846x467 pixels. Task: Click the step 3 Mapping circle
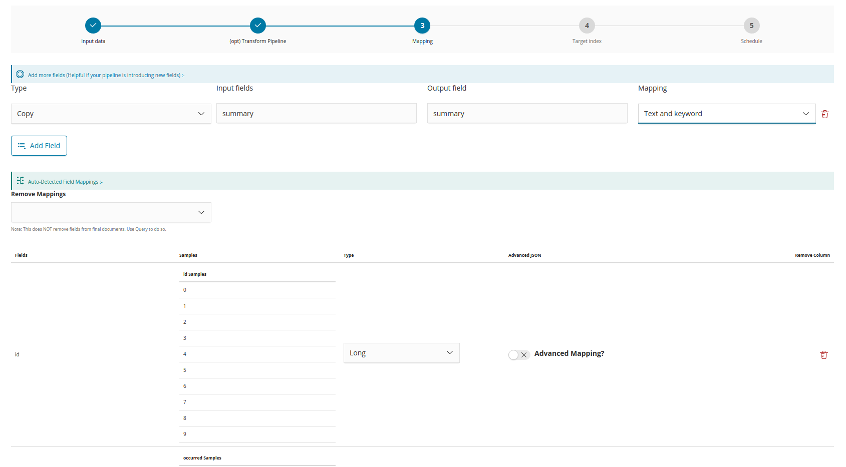tap(422, 26)
